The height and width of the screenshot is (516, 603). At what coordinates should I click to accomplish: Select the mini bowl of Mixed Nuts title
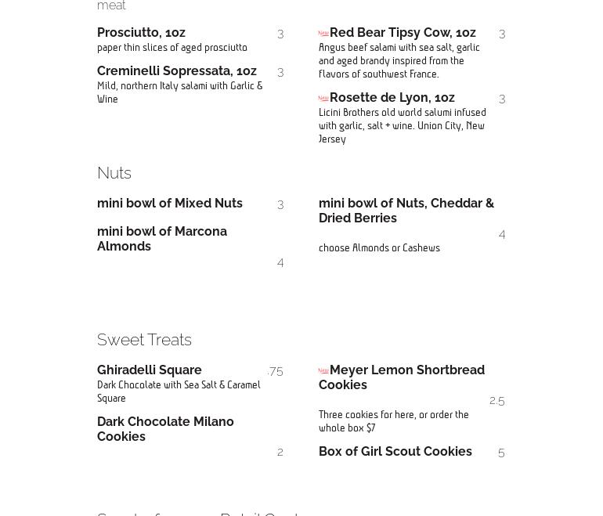(170, 204)
